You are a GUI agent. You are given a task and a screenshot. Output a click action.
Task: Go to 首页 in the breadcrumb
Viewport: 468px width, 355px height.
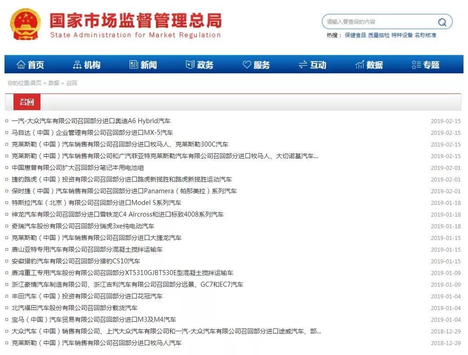[36, 83]
